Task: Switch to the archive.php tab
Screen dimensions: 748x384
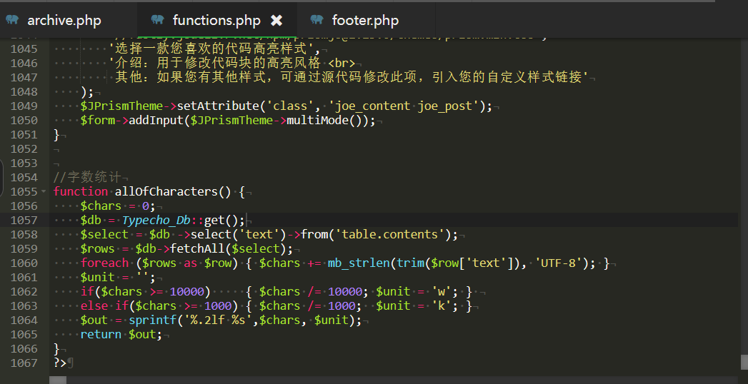Action: tap(64, 20)
